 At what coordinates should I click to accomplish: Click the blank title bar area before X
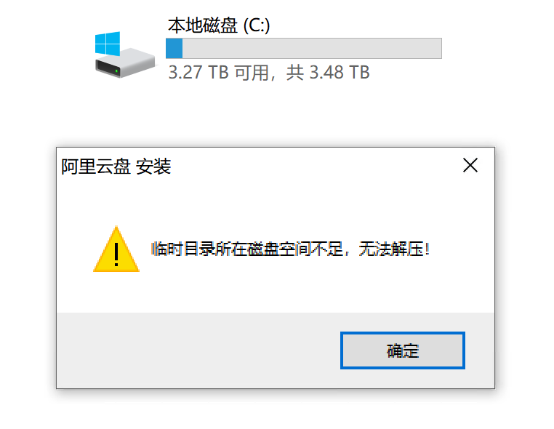pos(315,166)
